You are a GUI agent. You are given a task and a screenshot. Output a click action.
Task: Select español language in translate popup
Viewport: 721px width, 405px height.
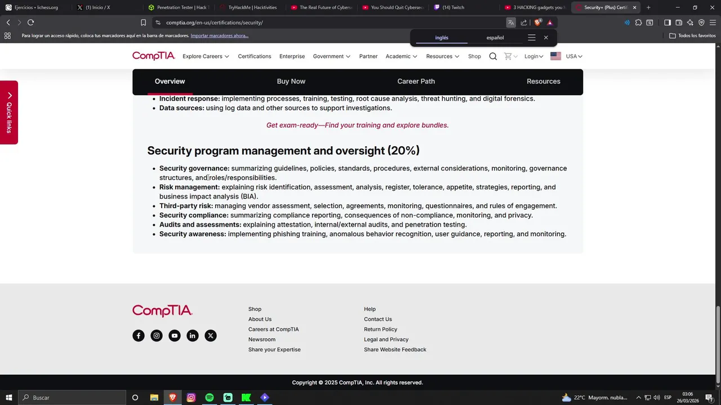(495, 38)
